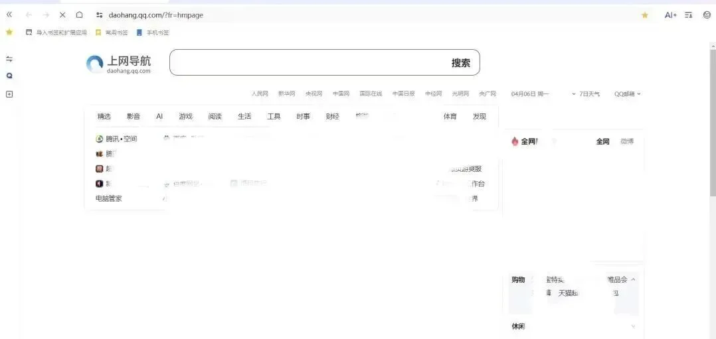Open the 中经网 link

433,94
